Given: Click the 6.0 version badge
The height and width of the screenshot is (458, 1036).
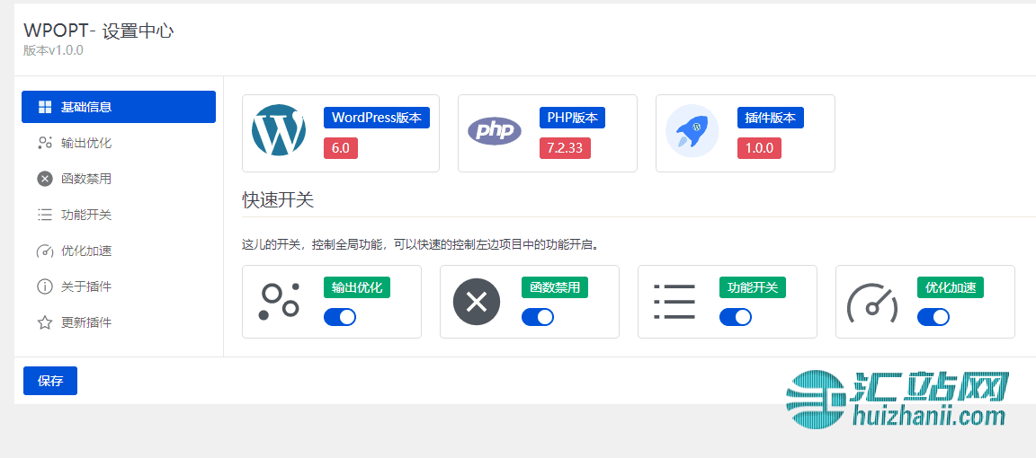Looking at the screenshot, I should 341,148.
